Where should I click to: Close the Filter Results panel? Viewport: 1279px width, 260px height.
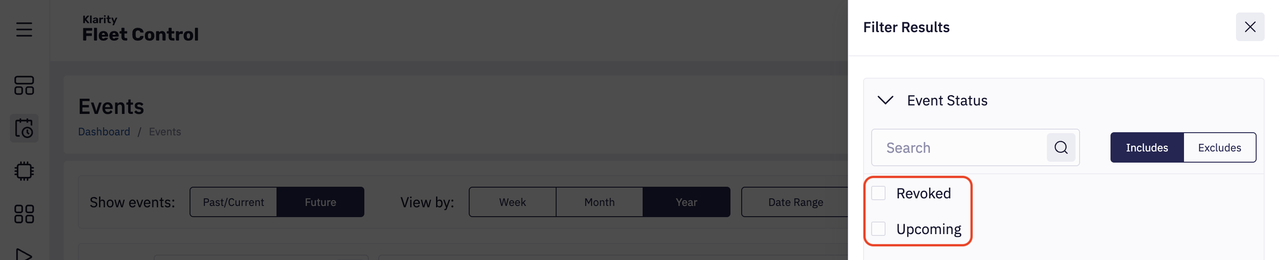pos(1250,27)
